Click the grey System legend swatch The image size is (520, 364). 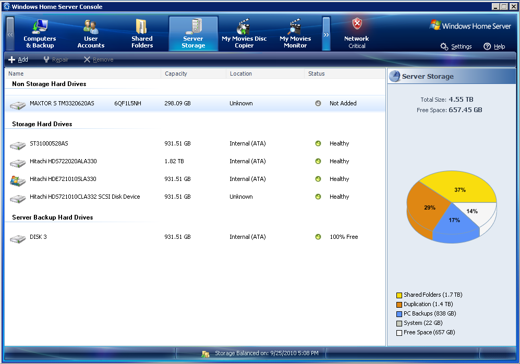click(x=400, y=323)
